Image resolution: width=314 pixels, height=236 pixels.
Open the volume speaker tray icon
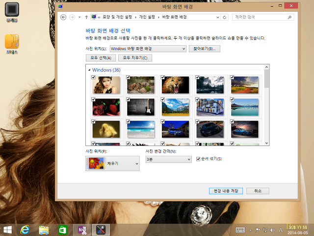click(272, 230)
